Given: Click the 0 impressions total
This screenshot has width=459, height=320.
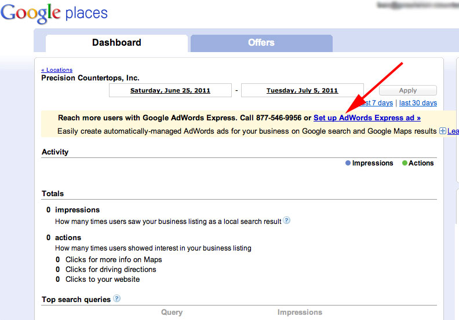Looking at the screenshot, I should (73, 210).
